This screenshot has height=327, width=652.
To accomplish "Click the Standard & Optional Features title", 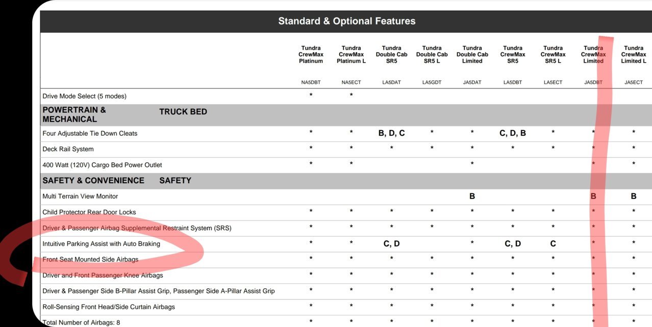I will coord(347,21).
